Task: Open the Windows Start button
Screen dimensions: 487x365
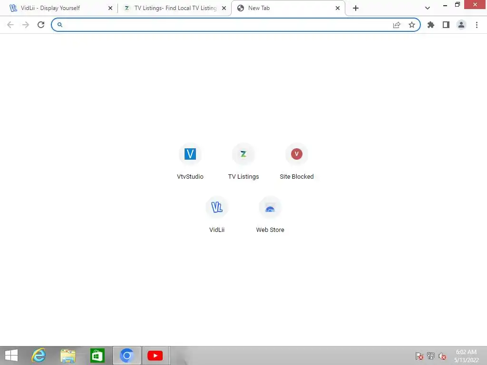Action: (x=11, y=355)
